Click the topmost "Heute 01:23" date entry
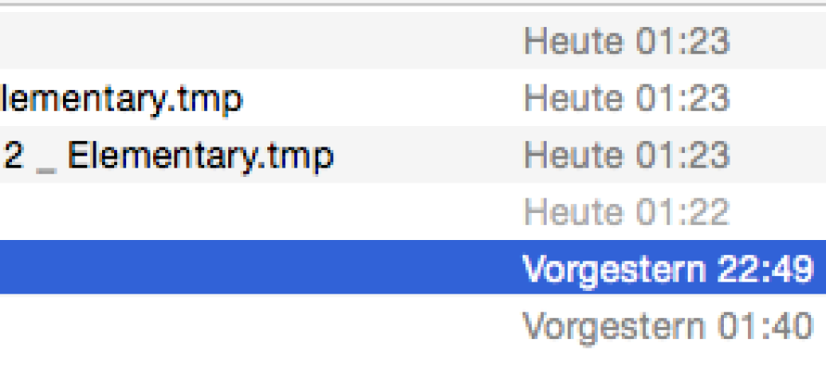The width and height of the screenshot is (826, 366). (626, 41)
